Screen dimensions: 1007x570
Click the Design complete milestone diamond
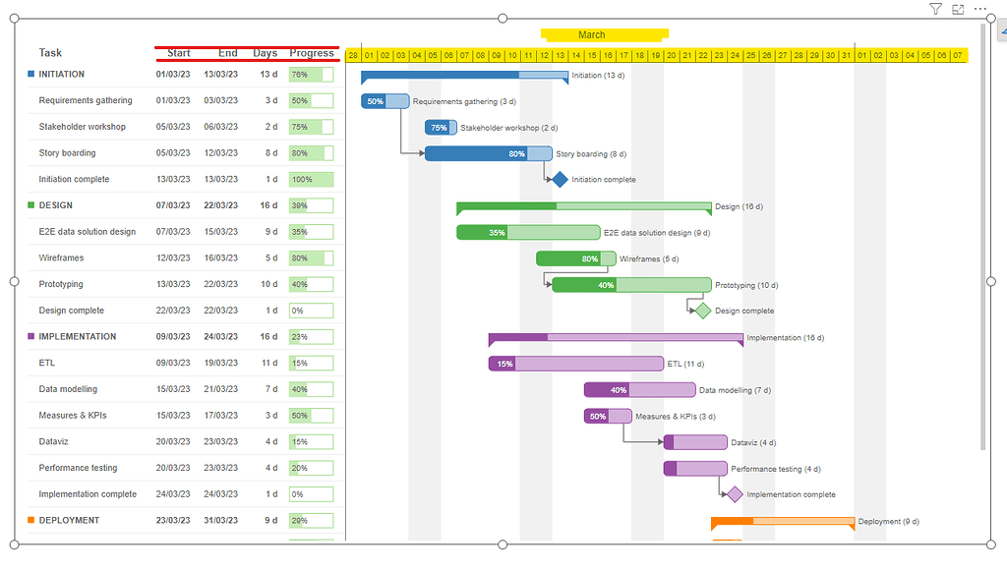pos(701,311)
